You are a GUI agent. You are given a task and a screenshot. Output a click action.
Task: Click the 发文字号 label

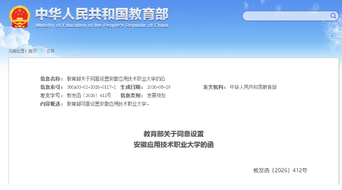52,95
